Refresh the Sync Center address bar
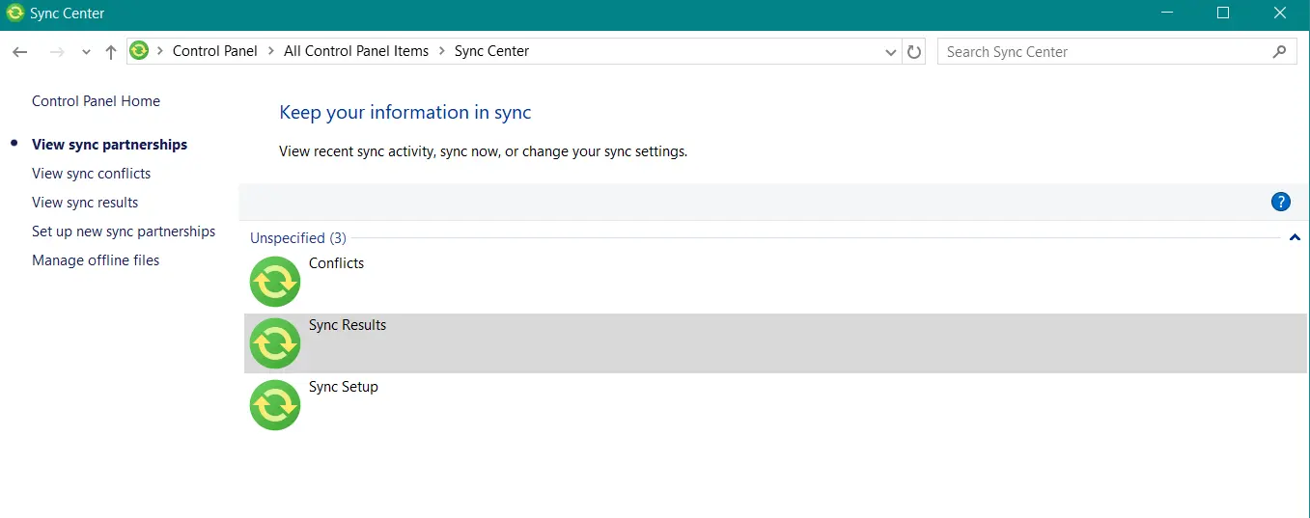The width and height of the screenshot is (1310, 518). tap(914, 52)
